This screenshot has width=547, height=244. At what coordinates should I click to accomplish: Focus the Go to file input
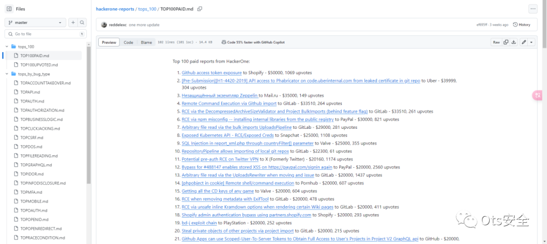tap(46, 34)
